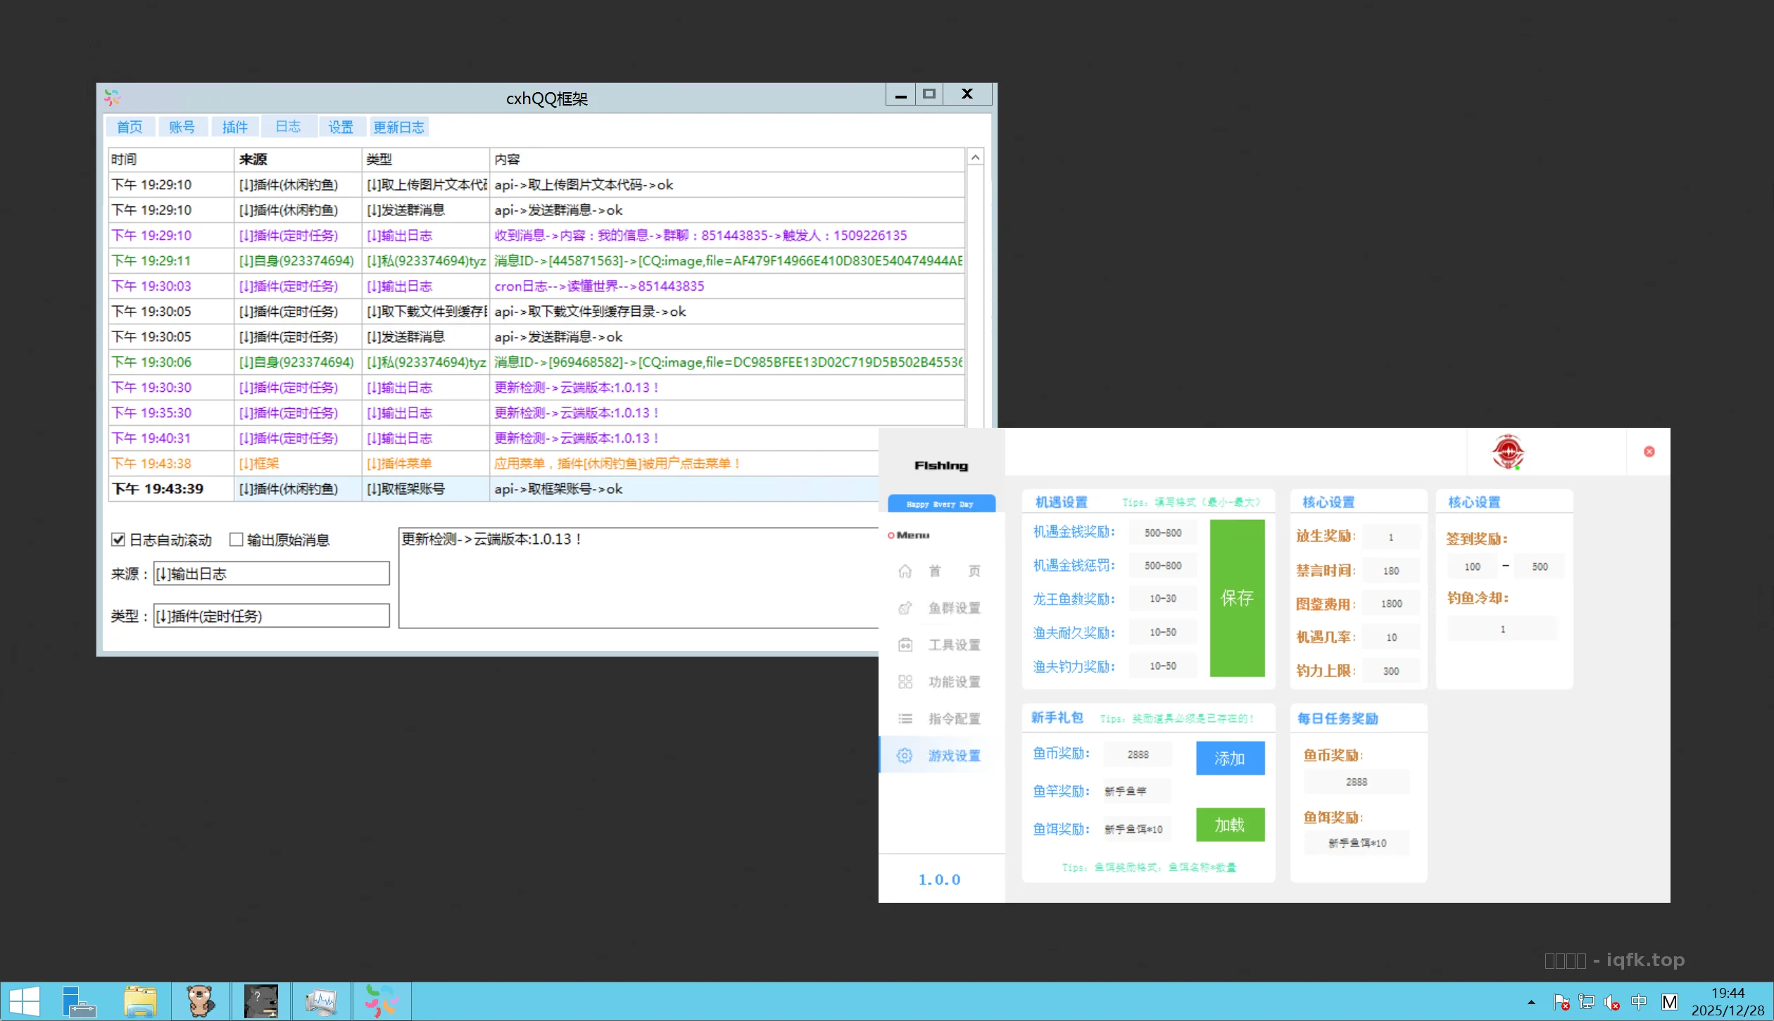Image resolution: width=1774 pixels, height=1021 pixels.
Task: Click the colorful cxhQQ icon on taskbar
Action: click(x=382, y=1001)
